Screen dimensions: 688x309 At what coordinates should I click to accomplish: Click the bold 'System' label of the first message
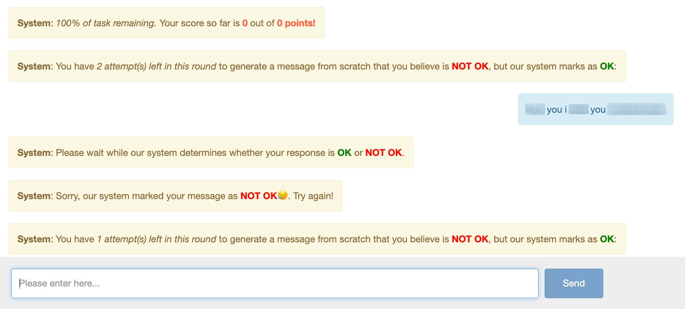point(34,23)
